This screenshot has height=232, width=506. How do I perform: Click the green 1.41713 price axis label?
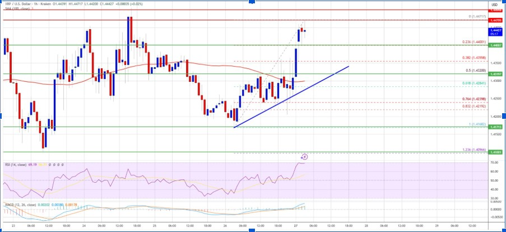click(496, 127)
